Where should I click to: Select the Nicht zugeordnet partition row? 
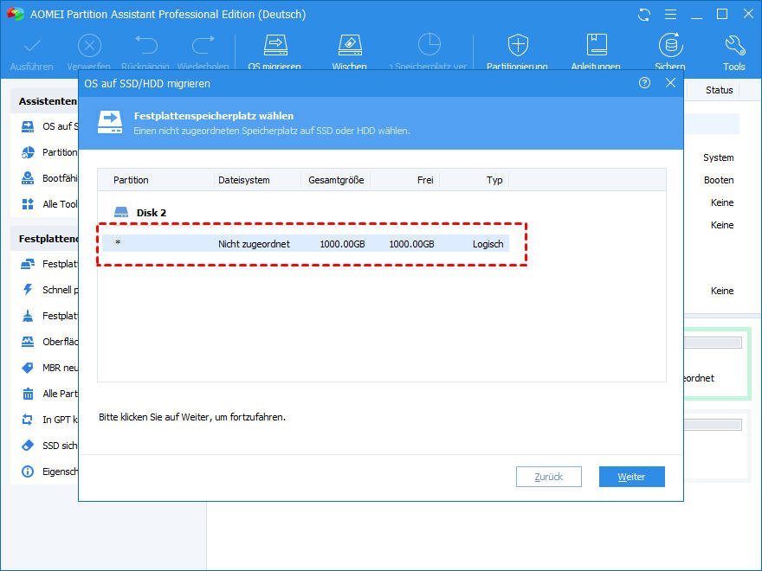tap(305, 243)
